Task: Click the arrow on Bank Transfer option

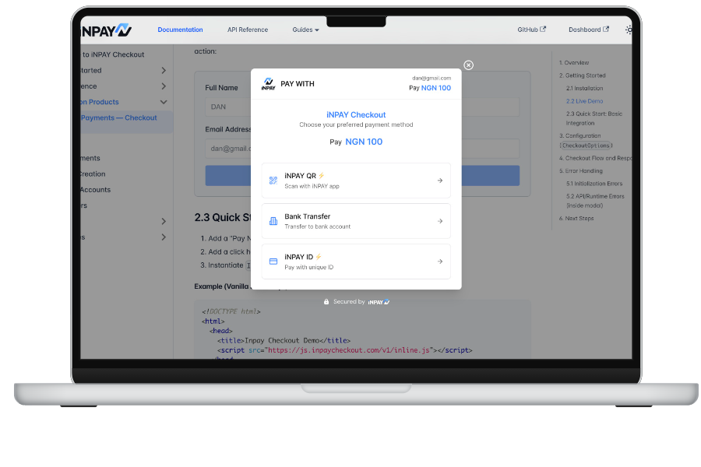Action: click(440, 221)
